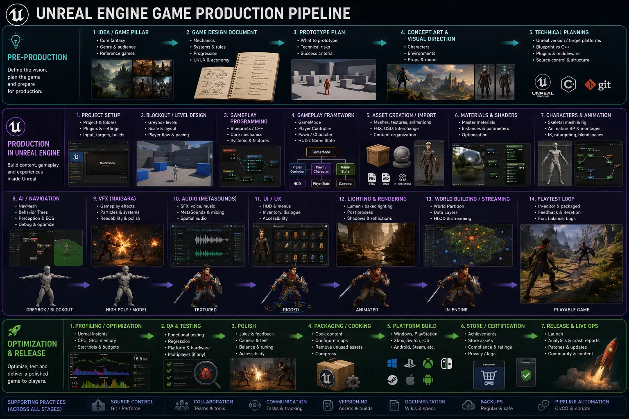Select the HUD diagram node

click(297, 184)
